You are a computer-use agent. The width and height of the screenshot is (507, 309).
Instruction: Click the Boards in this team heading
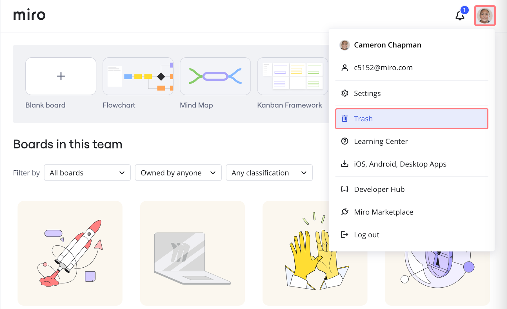click(68, 144)
